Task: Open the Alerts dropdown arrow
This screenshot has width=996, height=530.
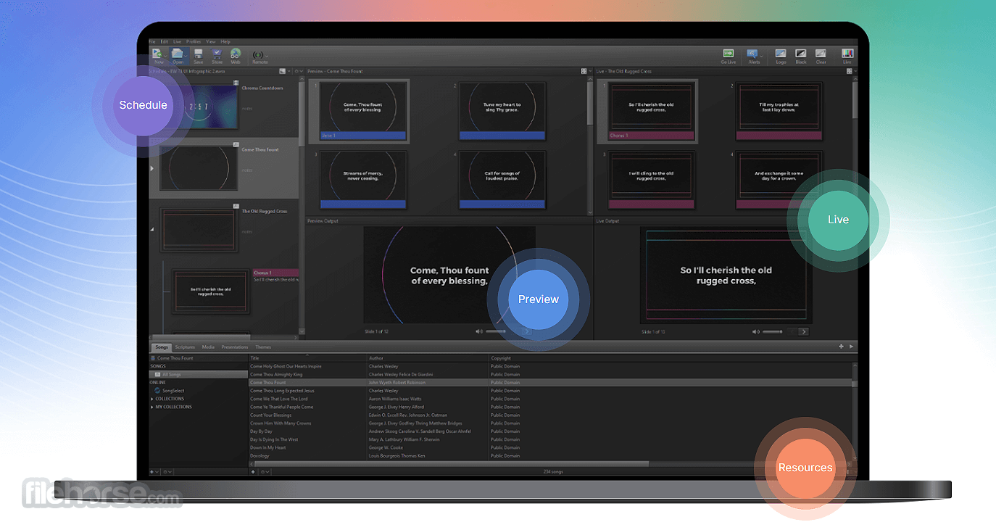Action: (760, 54)
